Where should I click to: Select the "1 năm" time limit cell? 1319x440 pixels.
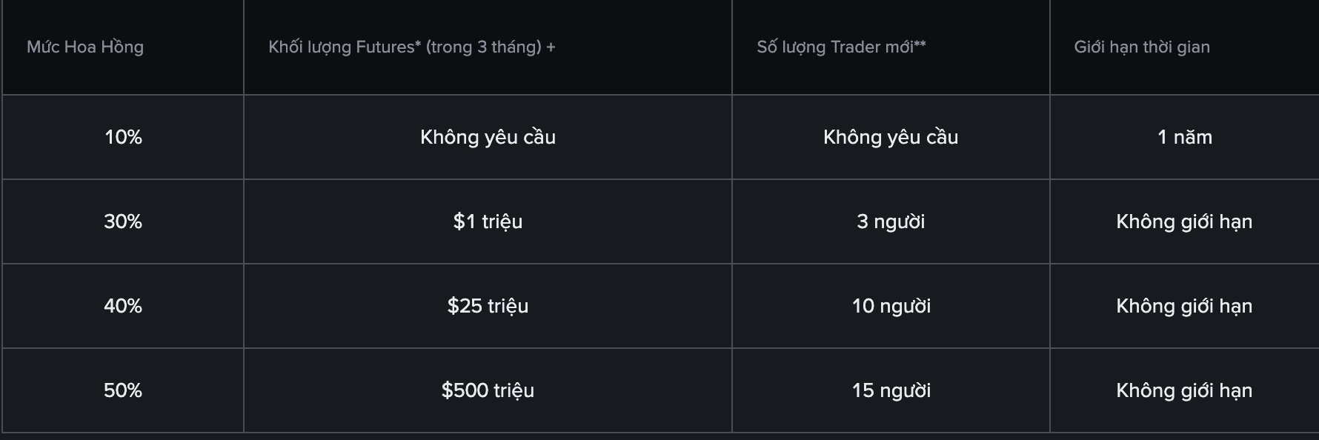(1184, 137)
